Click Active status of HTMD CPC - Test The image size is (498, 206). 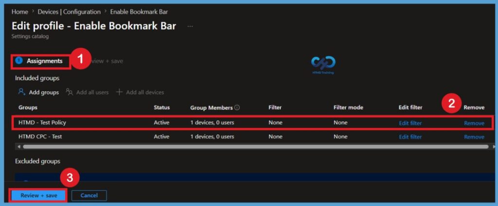point(161,137)
